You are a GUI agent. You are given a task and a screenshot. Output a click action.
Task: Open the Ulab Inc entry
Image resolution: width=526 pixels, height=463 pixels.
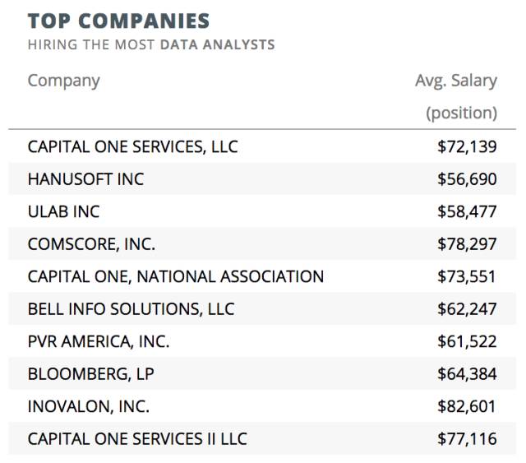click(63, 211)
